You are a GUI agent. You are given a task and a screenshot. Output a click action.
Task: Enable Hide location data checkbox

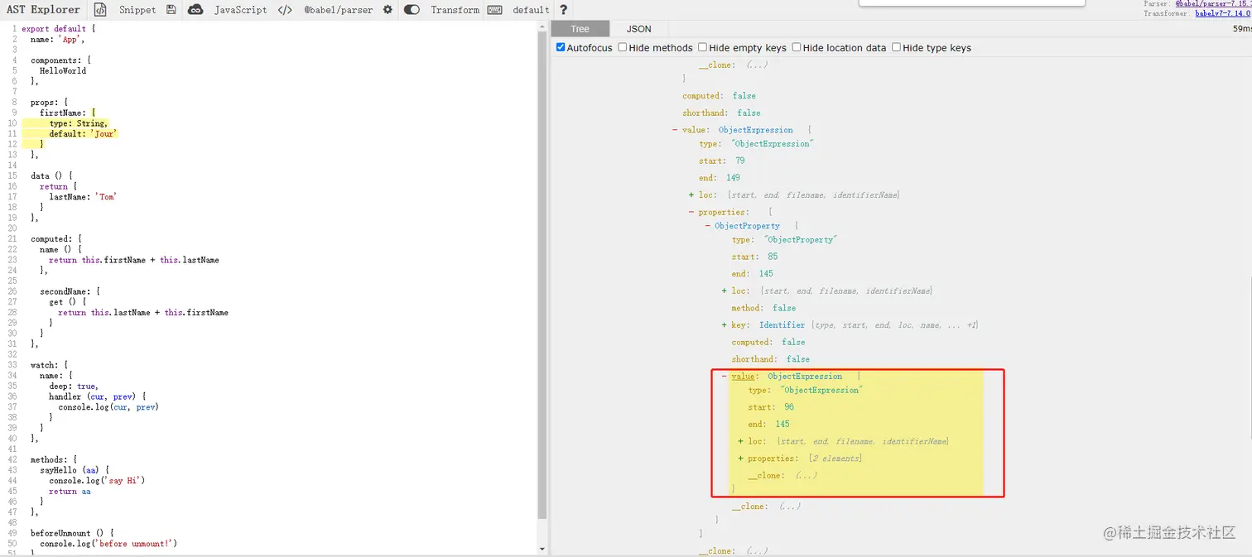point(797,47)
